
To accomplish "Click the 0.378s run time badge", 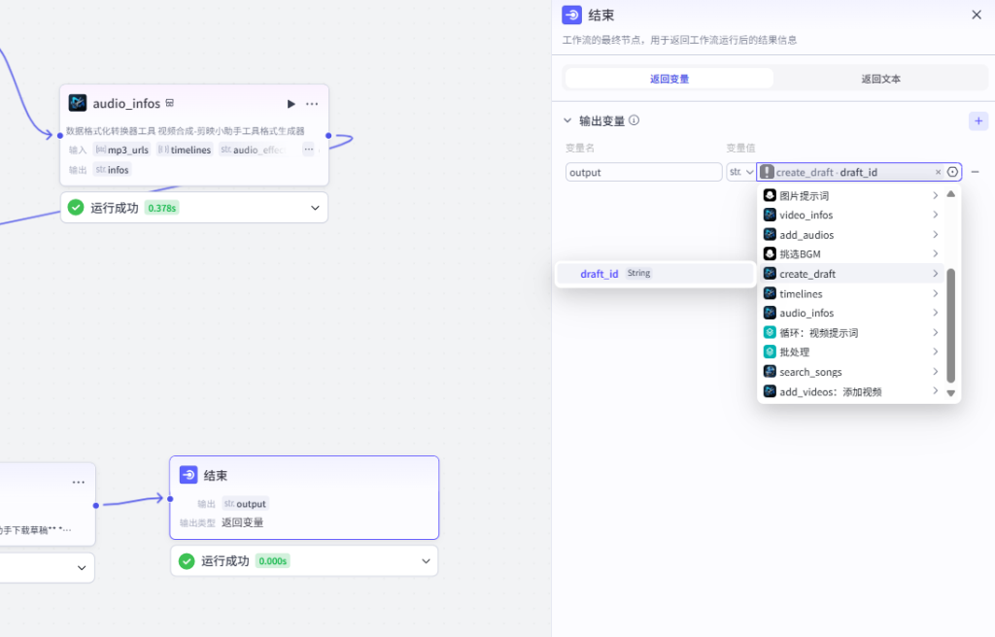I will [x=162, y=208].
